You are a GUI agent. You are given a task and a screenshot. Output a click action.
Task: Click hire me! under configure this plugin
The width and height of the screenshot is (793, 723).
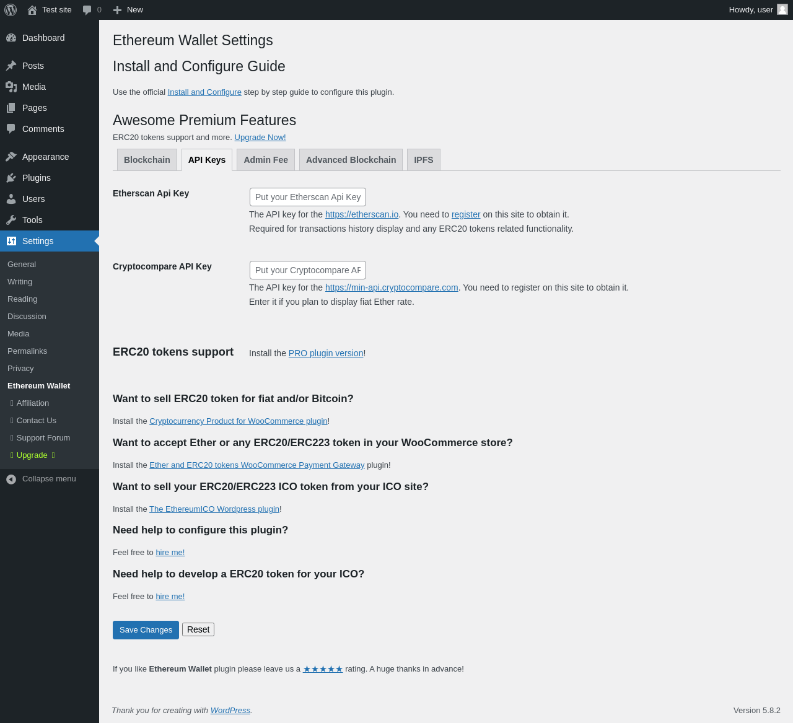coord(170,553)
